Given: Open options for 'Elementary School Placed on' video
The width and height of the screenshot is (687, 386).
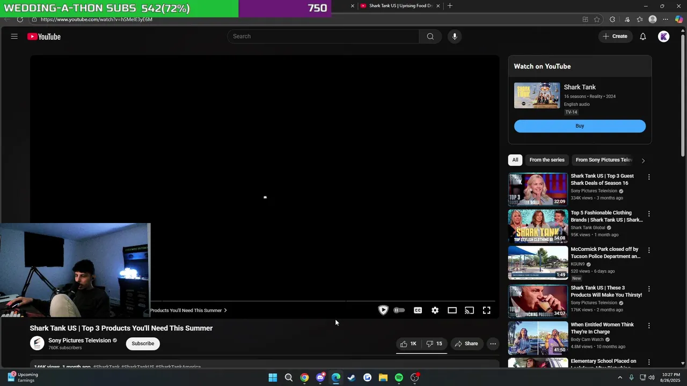Looking at the screenshot, I should 649,362.
